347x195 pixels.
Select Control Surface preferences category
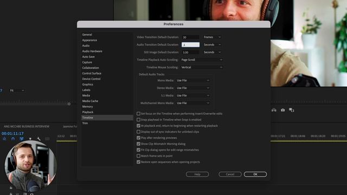pos(92,73)
